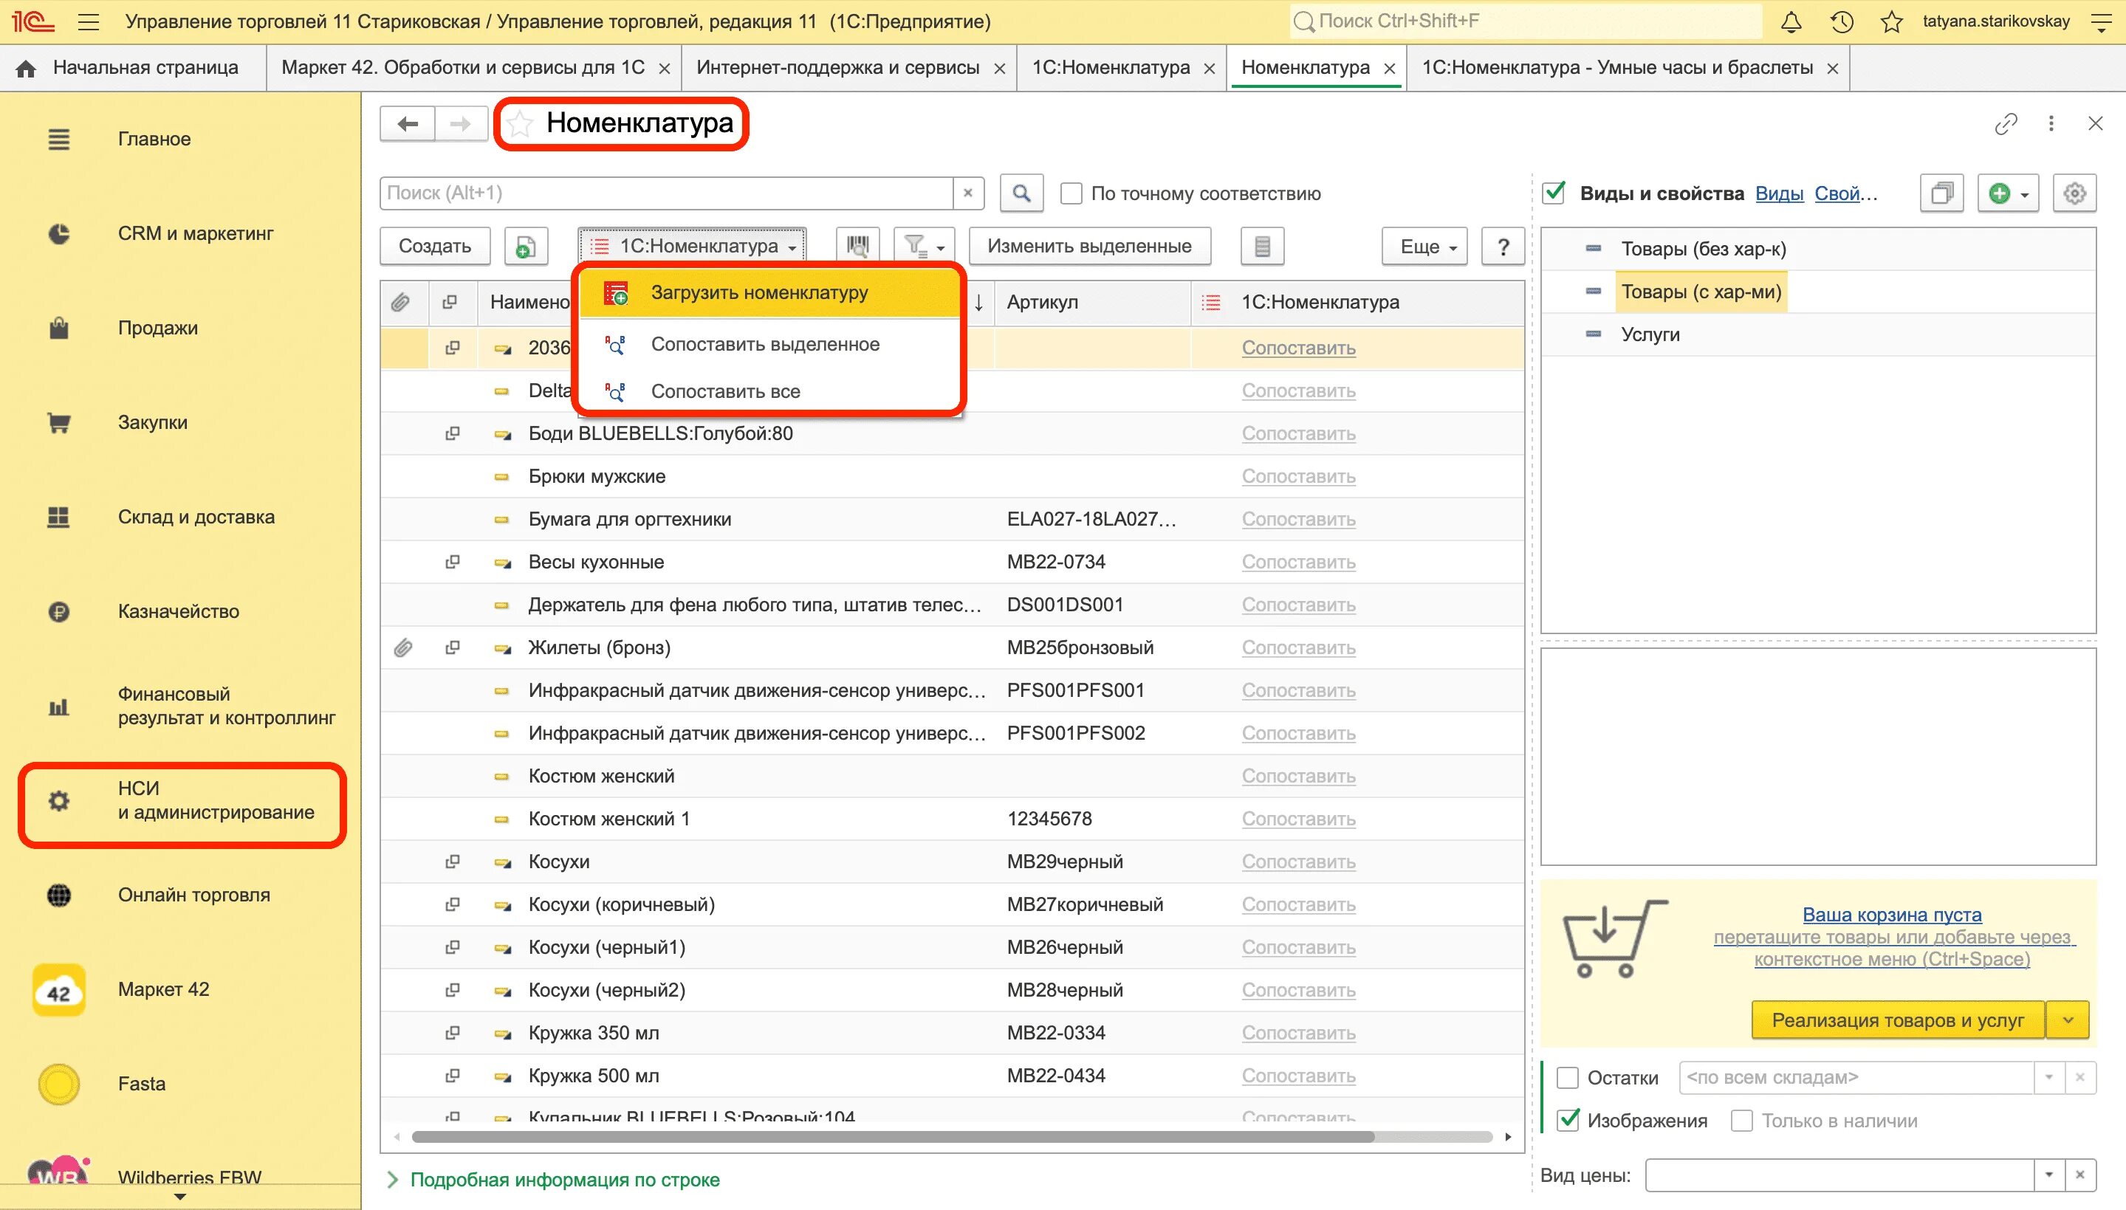
Task: Expand the user menu lines at top right
Action: 2102,21
